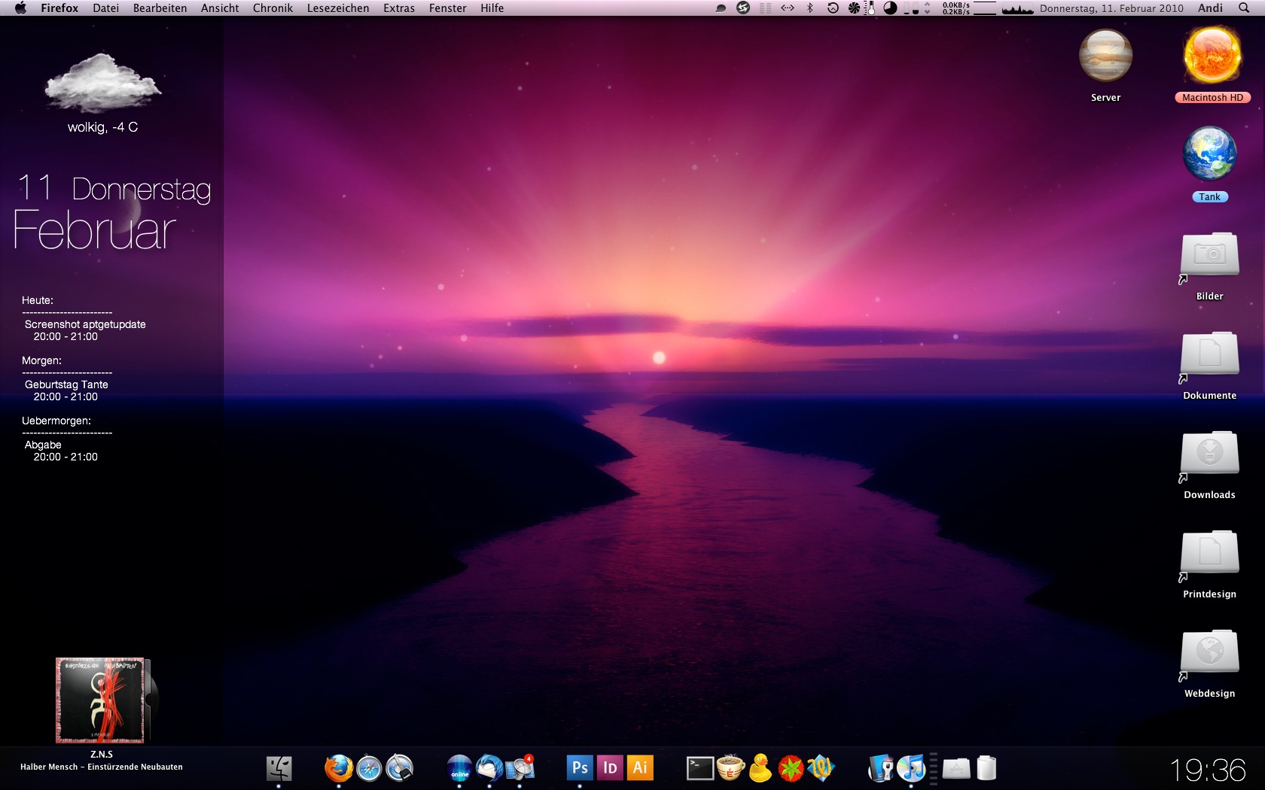Open Thunderbird mail from the dock
This screenshot has height=790, width=1265.
click(x=489, y=768)
